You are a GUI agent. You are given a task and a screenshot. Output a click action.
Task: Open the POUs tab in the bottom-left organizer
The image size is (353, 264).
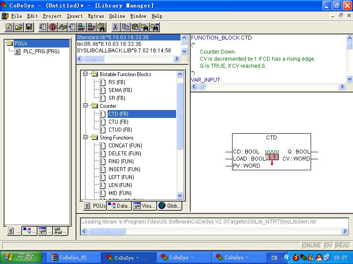click(x=13, y=231)
